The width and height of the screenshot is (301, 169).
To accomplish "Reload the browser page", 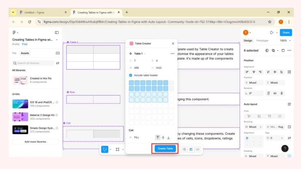I will coord(30,22).
